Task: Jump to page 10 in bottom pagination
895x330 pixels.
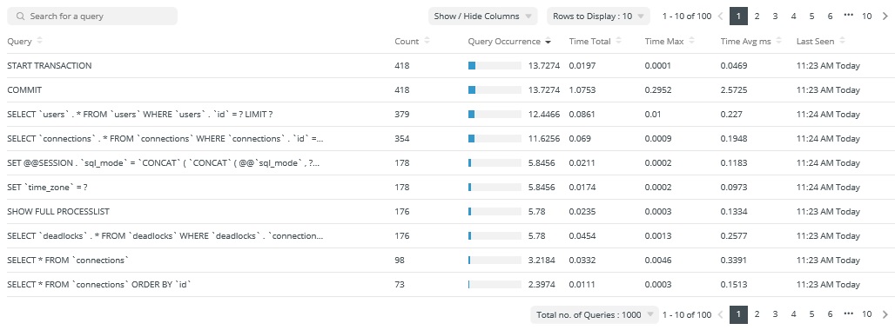Action: coord(866,314)
